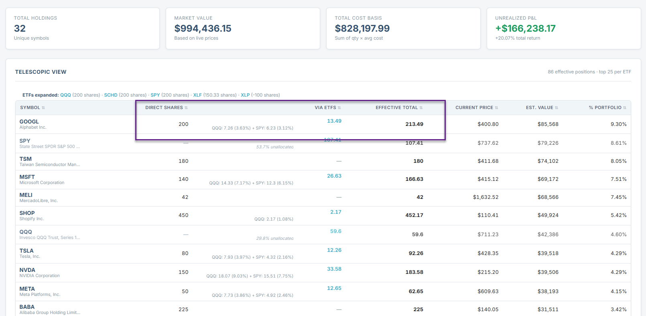The width and height of the screenshot is (646, 316).
Task: Click MSFT breakdown 'QQQ: 14.33 (7.17%)' text
Action: pos(230,183)
